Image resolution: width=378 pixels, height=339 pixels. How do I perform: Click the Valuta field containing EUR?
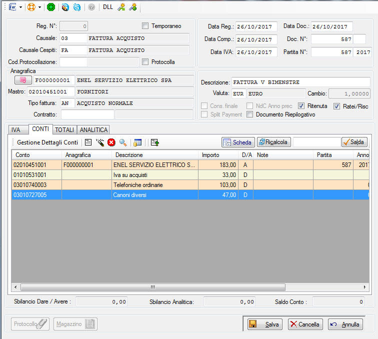pos(238,93)
